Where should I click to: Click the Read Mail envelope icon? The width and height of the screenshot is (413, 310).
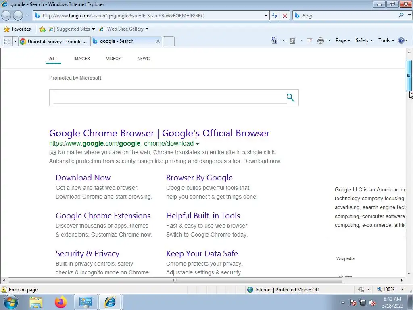309,41
